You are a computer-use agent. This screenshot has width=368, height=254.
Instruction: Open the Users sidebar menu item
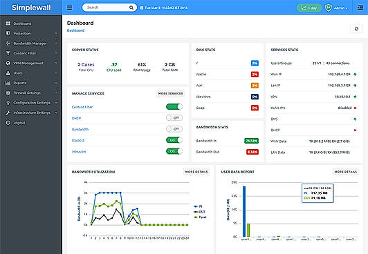[31, 73]
